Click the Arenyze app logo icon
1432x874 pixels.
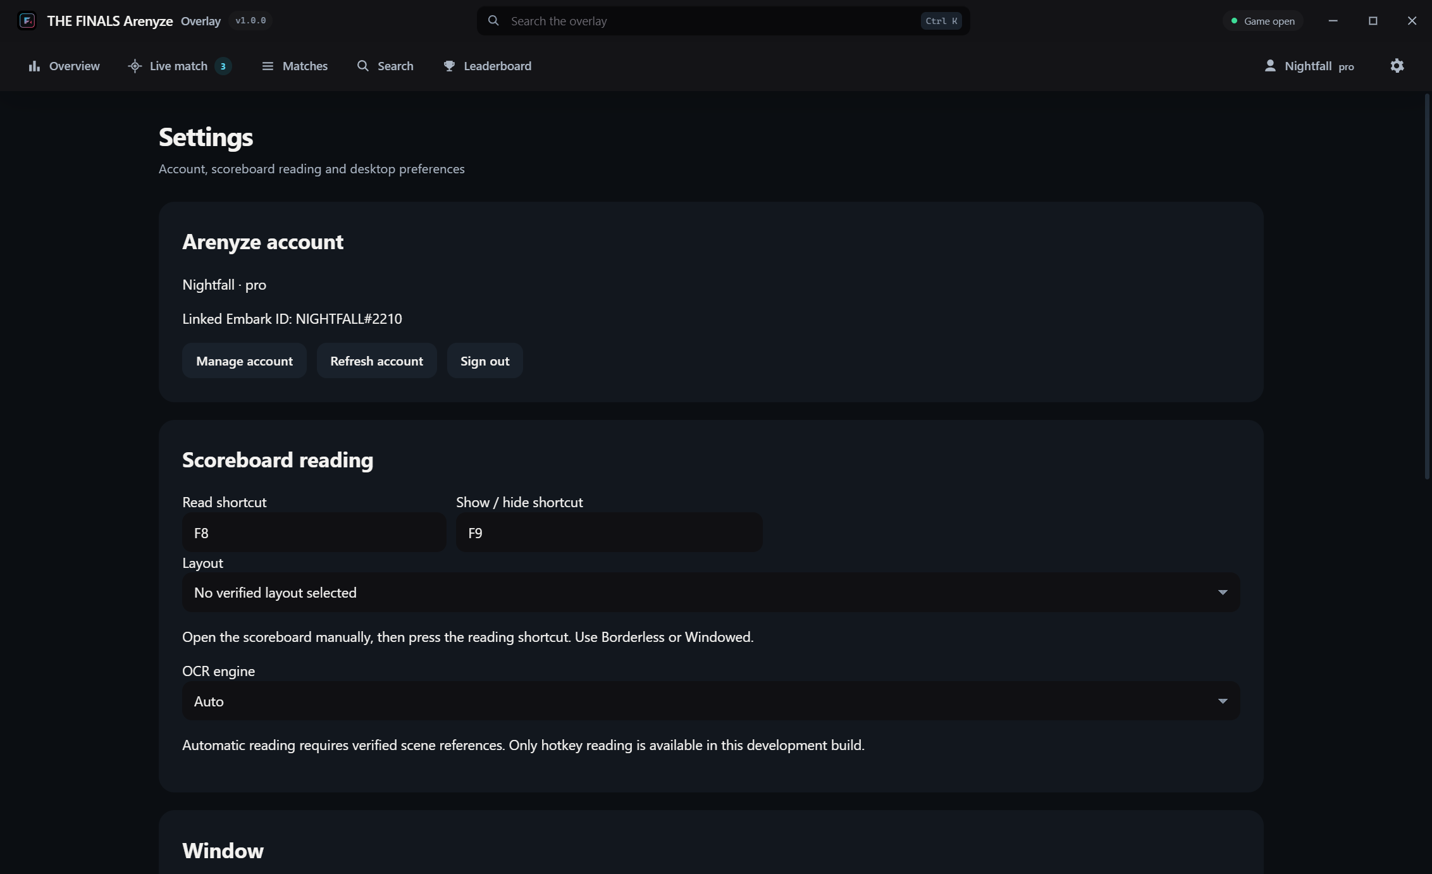coord(27,21)
